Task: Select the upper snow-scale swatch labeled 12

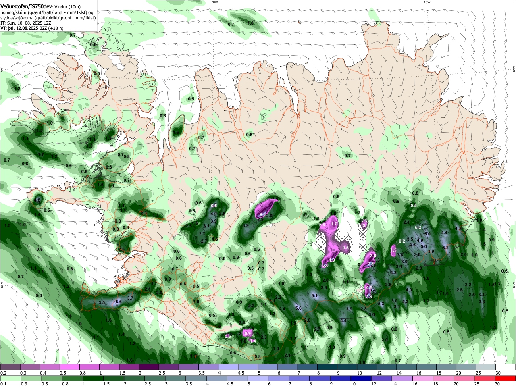Action: tap(387, 367)
